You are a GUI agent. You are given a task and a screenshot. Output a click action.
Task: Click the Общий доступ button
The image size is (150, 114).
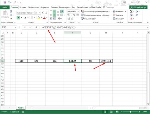coord(138,7)
